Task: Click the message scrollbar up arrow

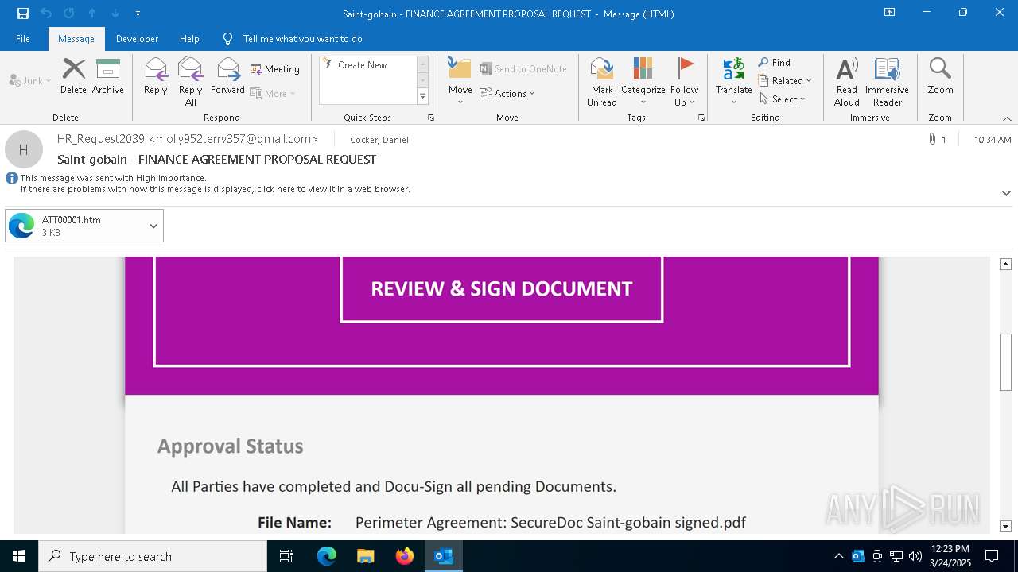Action: 1005,264
